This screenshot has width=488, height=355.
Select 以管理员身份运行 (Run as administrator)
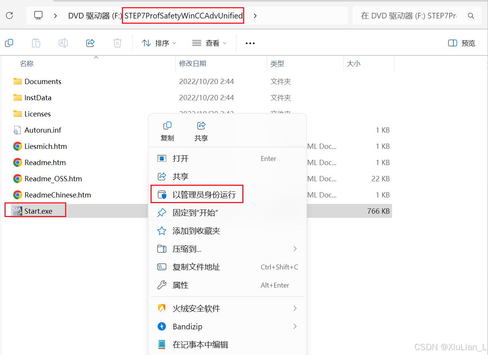pyautogui.click(x=228, y=195)
